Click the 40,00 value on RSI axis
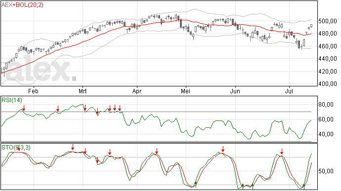The height and width of the screenshot is (191, 341). (x=326, y=134)
